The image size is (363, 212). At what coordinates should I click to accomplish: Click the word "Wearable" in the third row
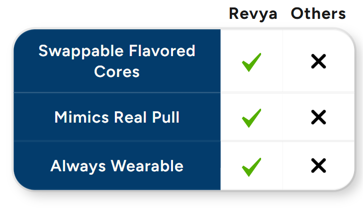click(147, 166)
